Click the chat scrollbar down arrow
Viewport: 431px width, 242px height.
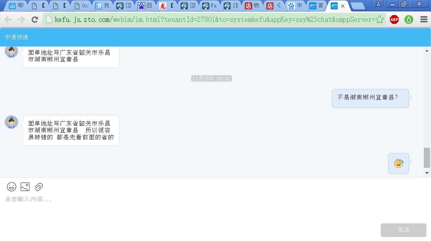427,173
